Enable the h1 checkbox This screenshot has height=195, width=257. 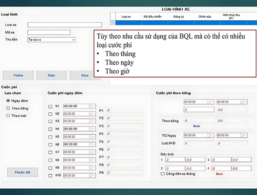50,106
